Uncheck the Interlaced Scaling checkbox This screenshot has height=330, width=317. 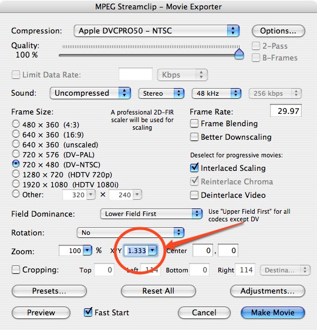[x=194, y=168]
